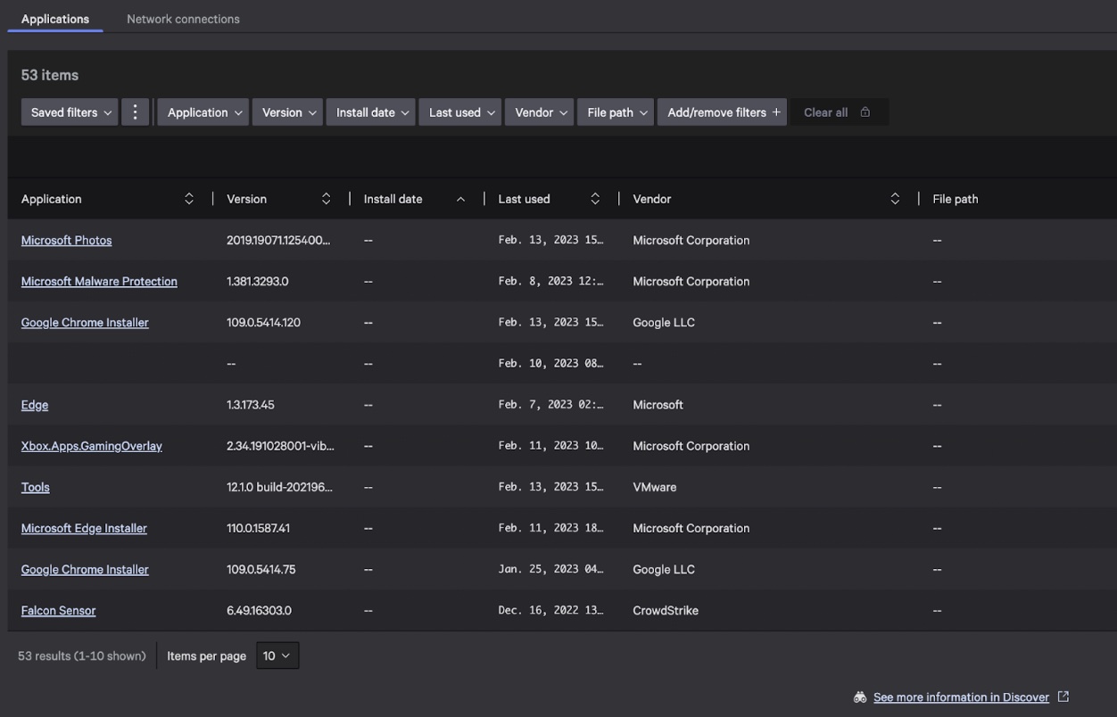The height and width of the screenshot is (717, 1117).
Task: Open See more information in Discover link
Action: (961, 697)
